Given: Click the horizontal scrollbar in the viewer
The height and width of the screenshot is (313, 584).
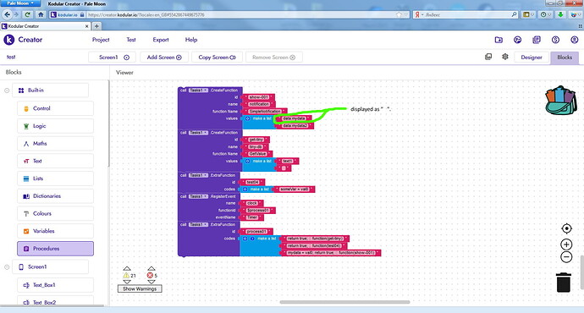Looking at the screenshot, I should pyautogui.click(x=344, y=302).
